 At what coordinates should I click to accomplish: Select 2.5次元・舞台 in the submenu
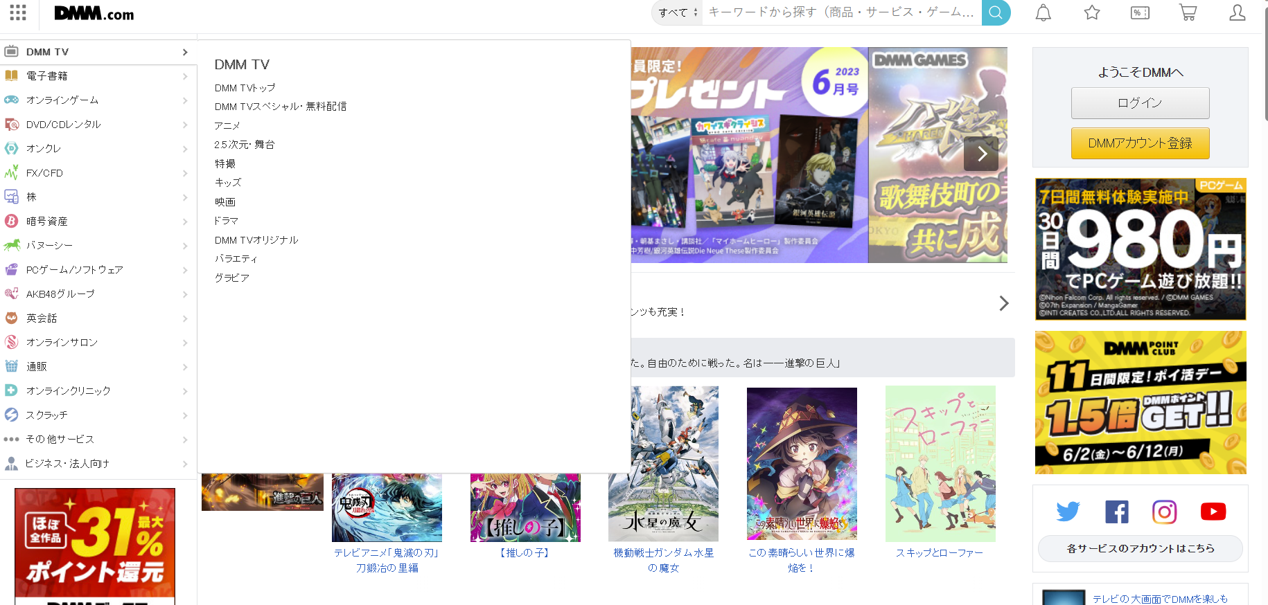(245, 145)
